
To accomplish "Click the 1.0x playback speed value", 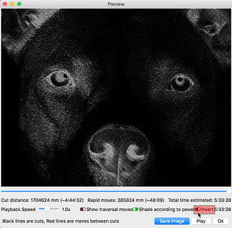I will [66, 209].
